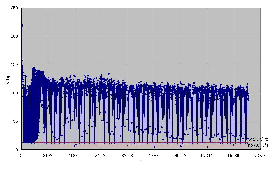Viewport: 271px width, 169px height.
Task: Click the 100 y-axis tick label
Action: [16, 93]
